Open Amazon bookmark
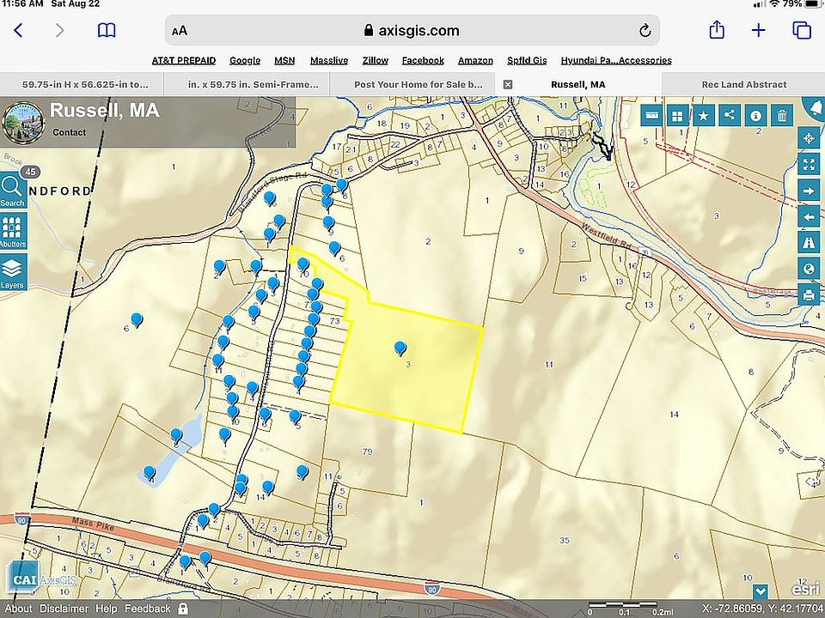This screenshot has height=618, width=825. click(x=475, y=60)
